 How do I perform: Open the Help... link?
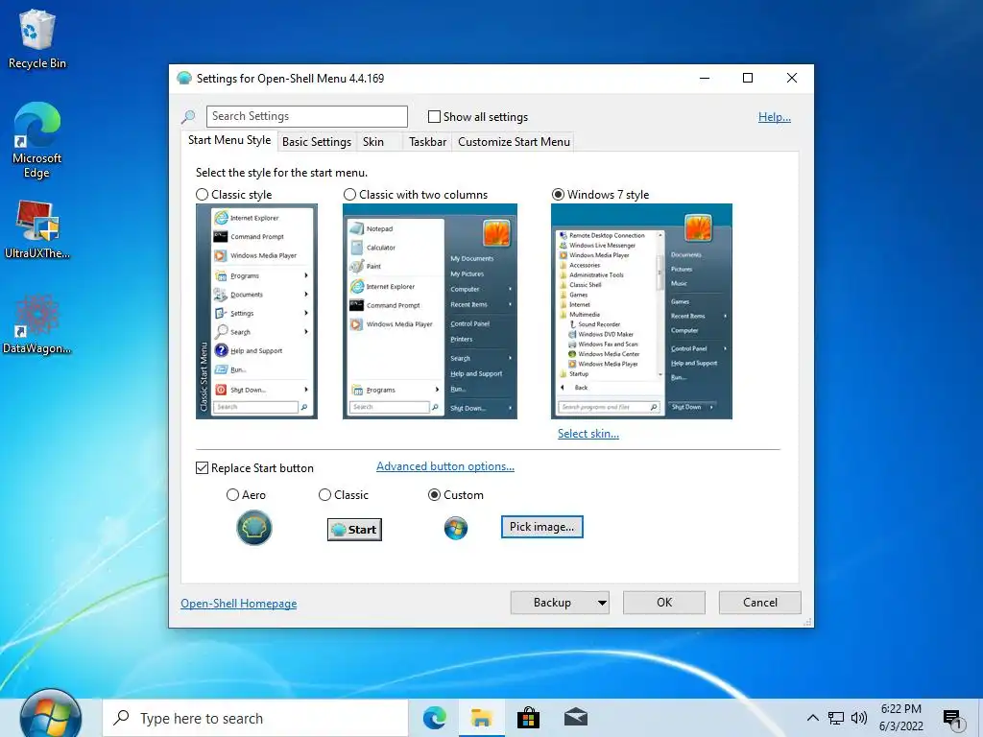(775, 117)
